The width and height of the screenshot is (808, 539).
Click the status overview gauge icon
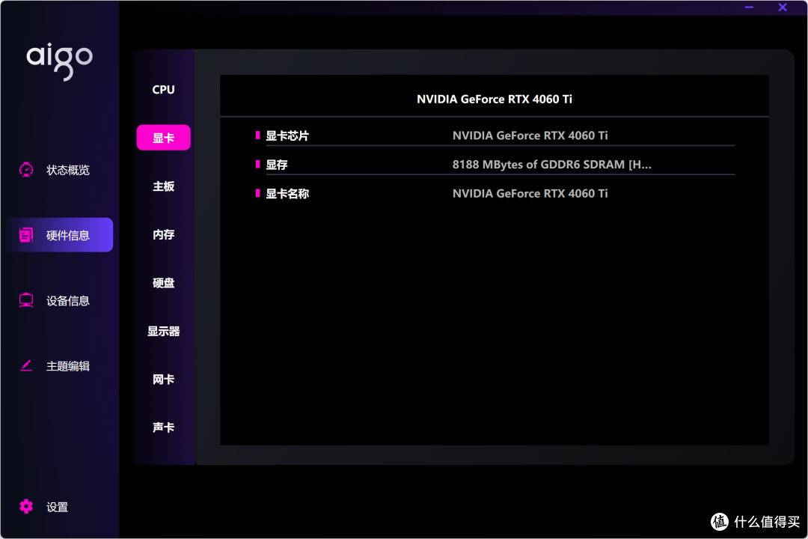pos(26,170)
